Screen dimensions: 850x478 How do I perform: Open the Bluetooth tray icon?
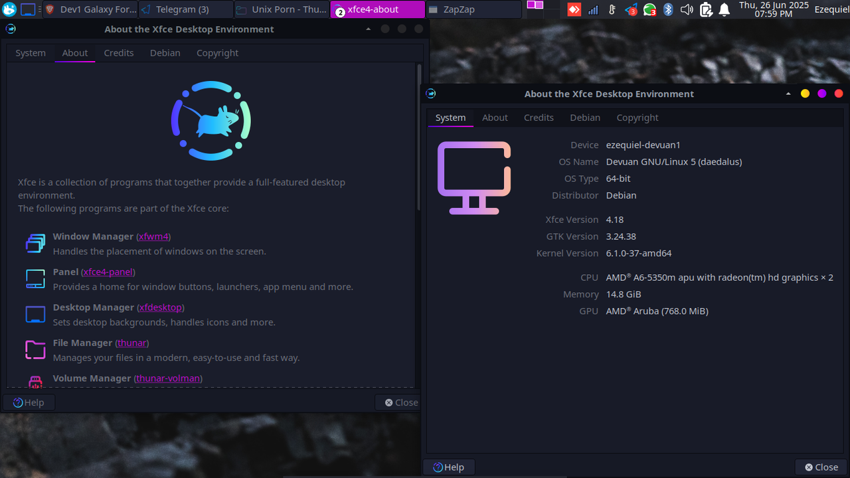click(669, 9)
